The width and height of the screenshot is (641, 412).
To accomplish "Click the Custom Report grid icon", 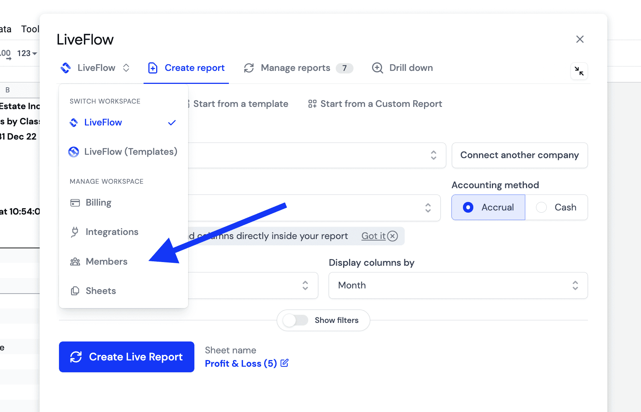I will pyautogui.click(x=312, y=104).
